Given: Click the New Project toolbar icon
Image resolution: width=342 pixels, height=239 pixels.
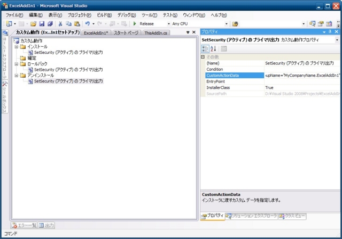Looking at the screenshot, I should coord(9,23).
